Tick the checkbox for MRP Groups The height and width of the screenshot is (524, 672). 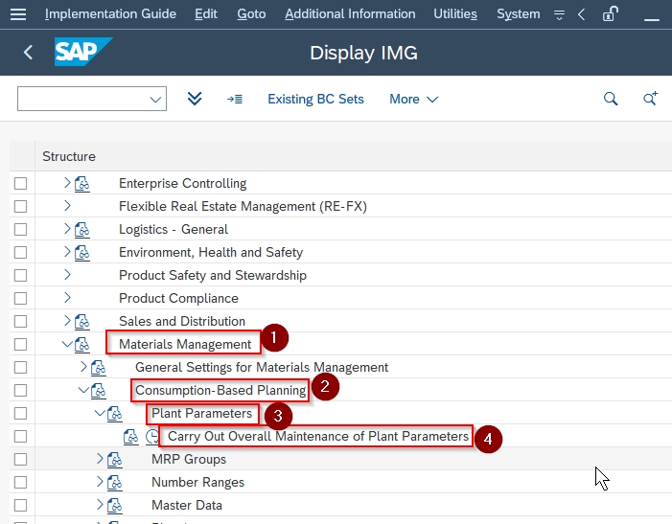pyautogui.click(x=20, y=460)
